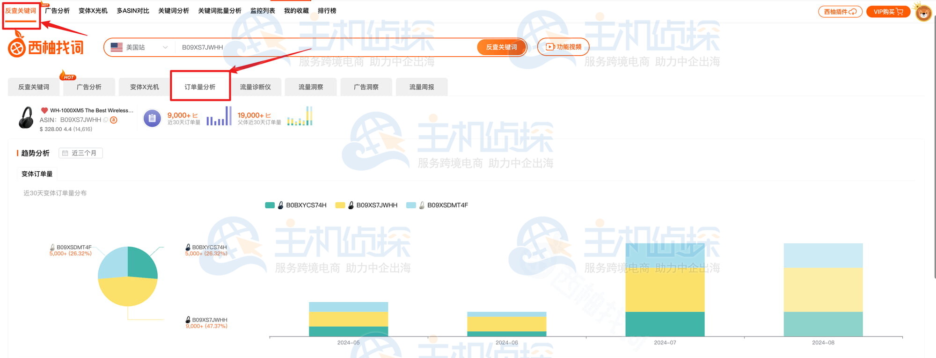The height and width of the screenshot is (358, 936).
Task: Click the red heart favorite icon
Action: click(44, 110)
